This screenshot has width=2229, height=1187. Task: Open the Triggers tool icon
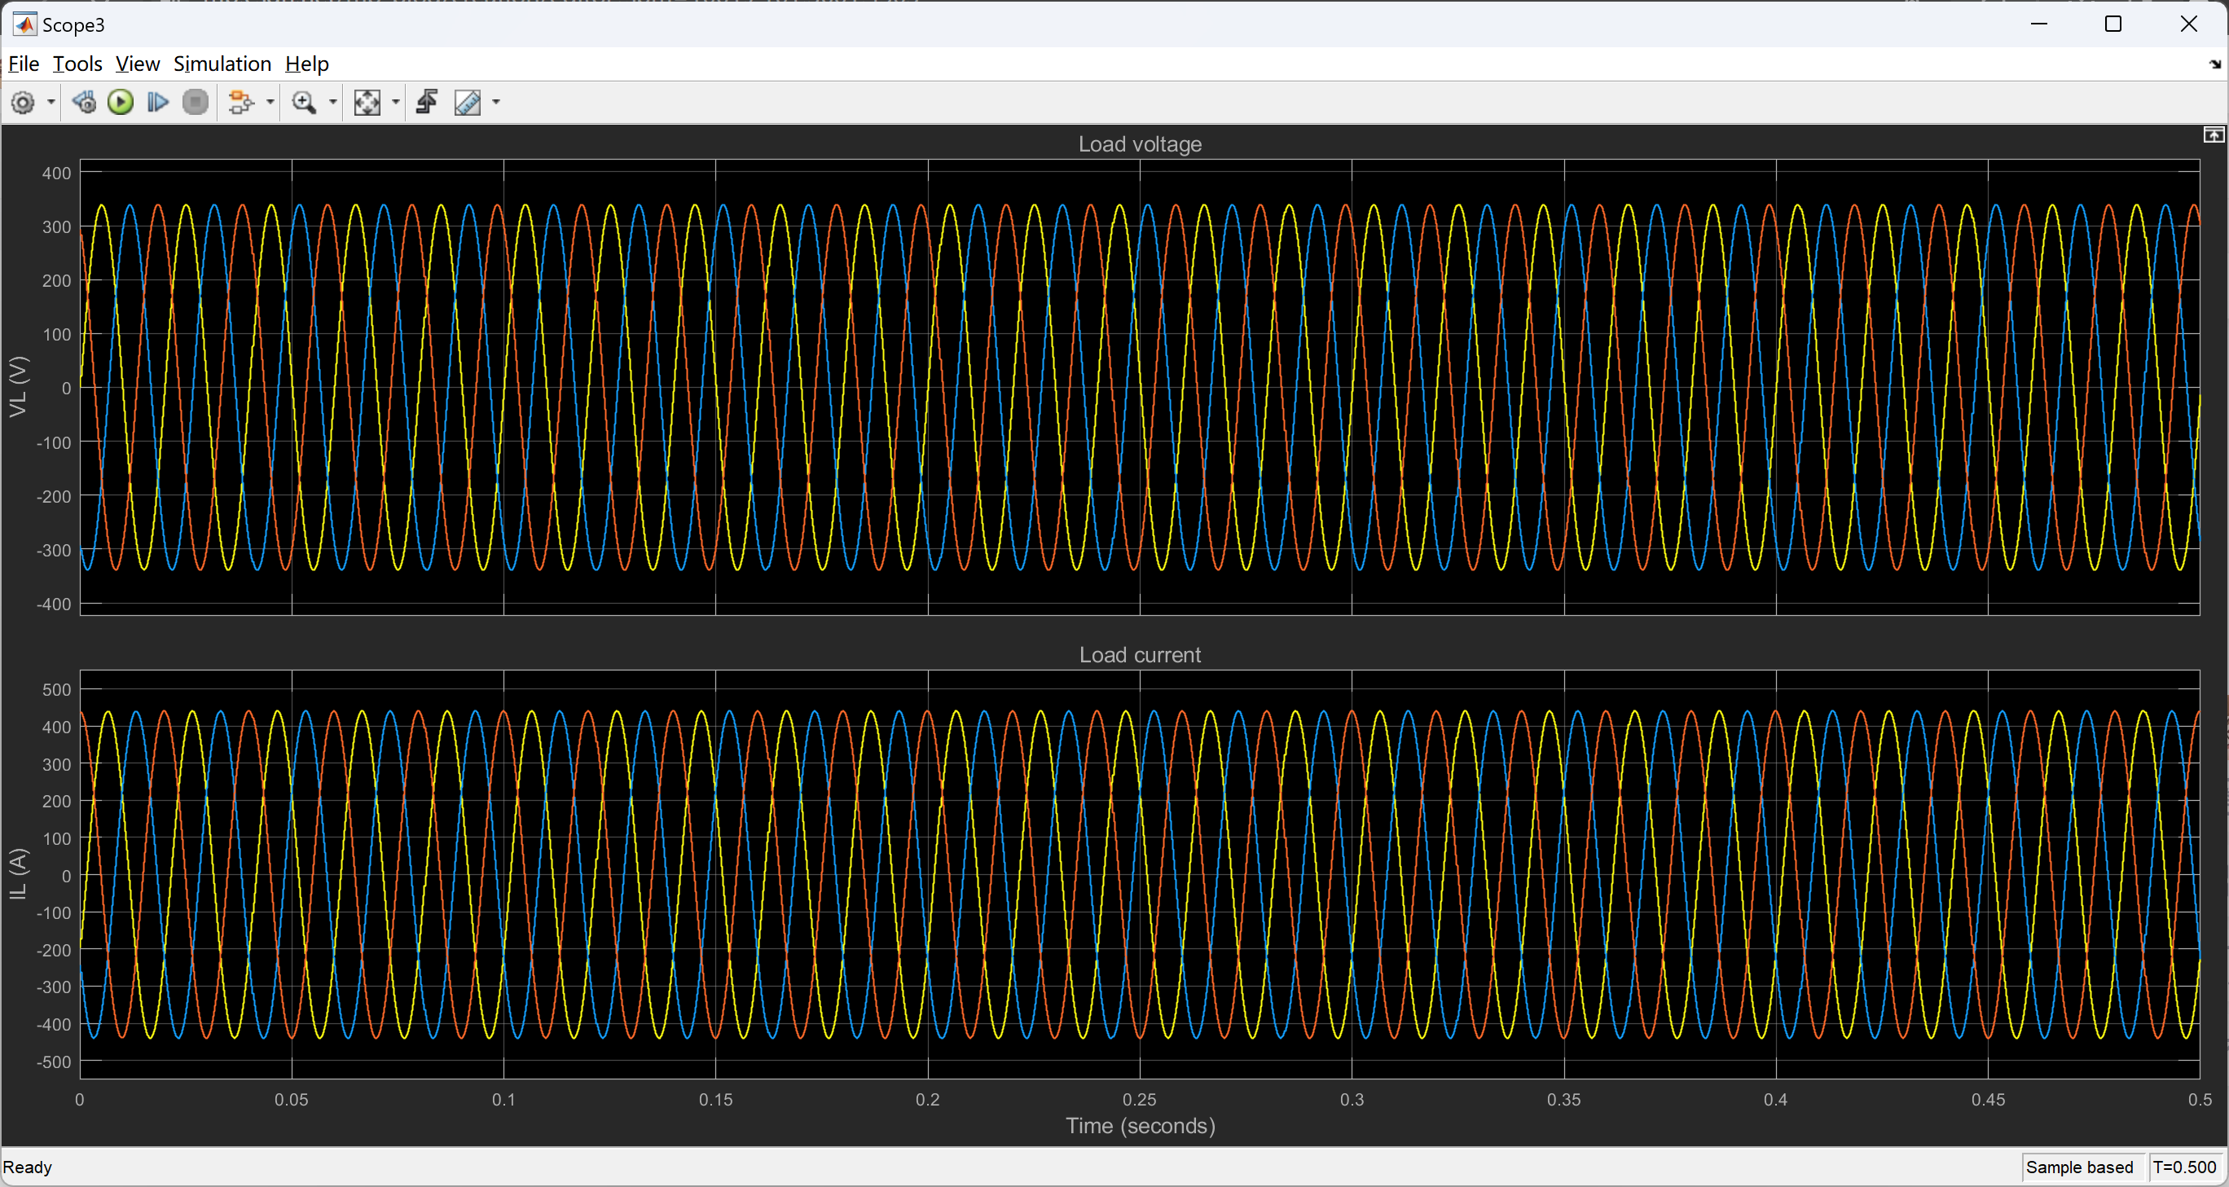tap(427, 103)
